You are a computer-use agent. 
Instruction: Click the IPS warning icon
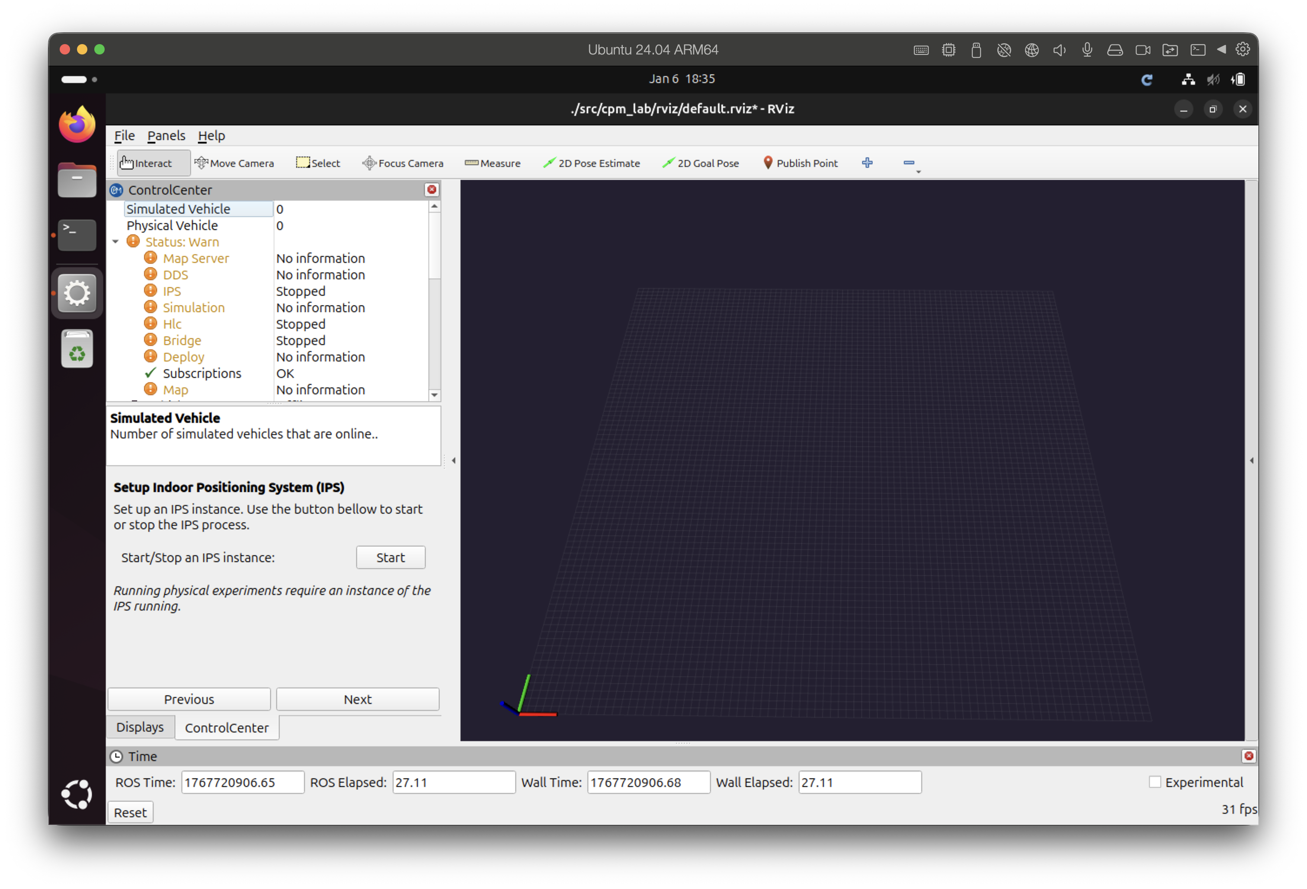[150, 290]
